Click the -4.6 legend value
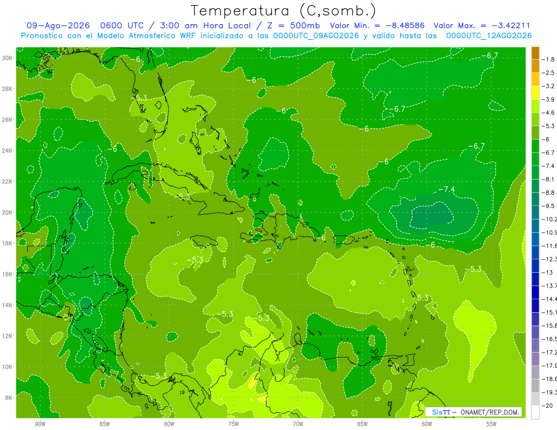Screen dimensions: 557x430 point(548,113)
